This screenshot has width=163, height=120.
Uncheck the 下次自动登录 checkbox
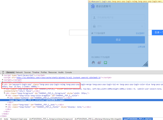(x=92, y=33)
